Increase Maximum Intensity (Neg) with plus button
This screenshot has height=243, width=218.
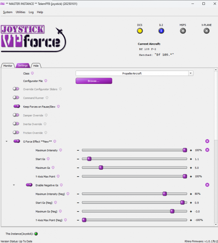pyautogui.click(x=191, y=194)
